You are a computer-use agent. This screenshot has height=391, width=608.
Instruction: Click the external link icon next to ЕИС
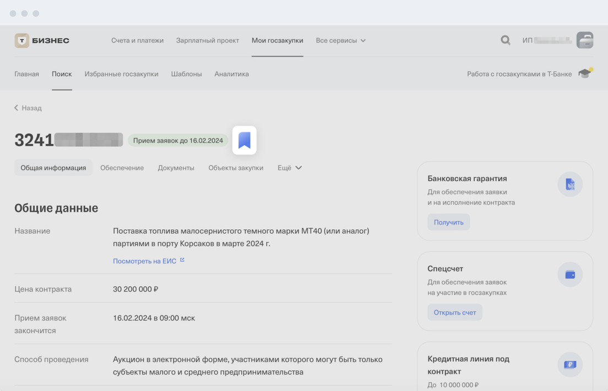pyautogui.click(x=182, y=260)
